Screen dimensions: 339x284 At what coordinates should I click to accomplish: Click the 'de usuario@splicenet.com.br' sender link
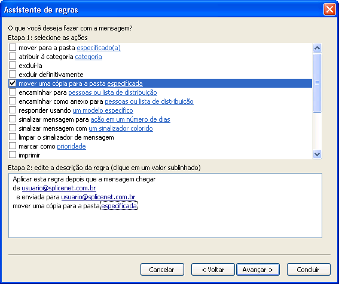[x=59, y=188]
